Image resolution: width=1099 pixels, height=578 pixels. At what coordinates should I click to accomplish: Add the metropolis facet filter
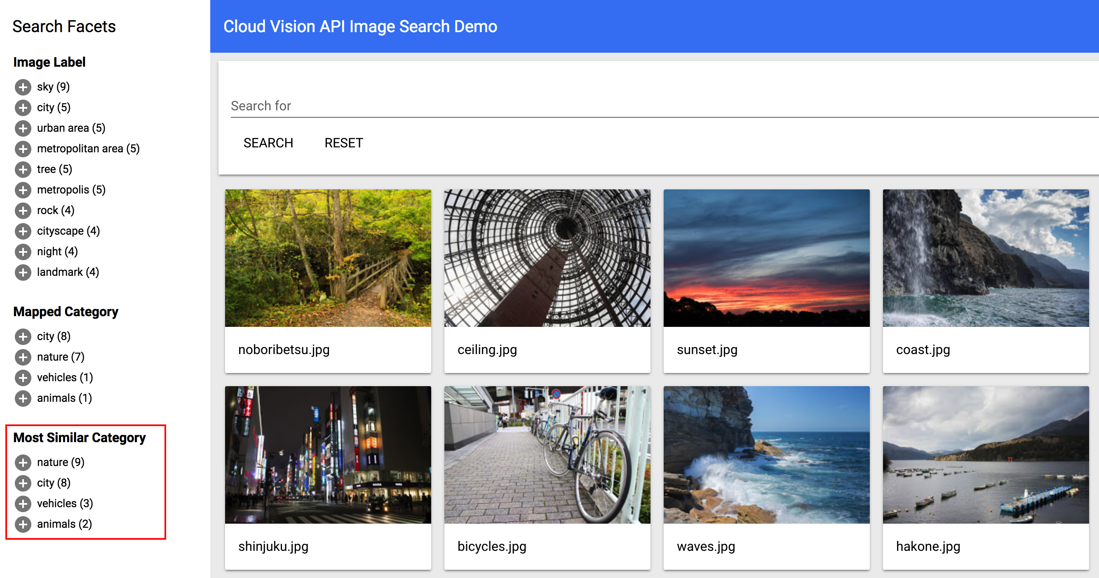coord(23,190)
